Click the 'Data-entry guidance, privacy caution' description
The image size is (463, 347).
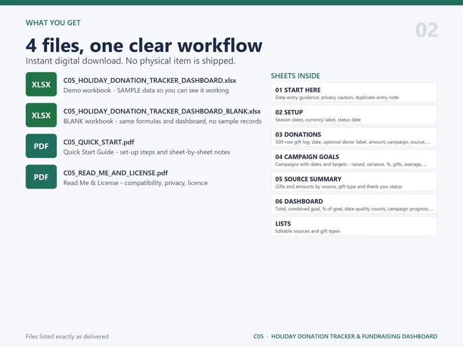pyautogui.click(x=337, y=97)
